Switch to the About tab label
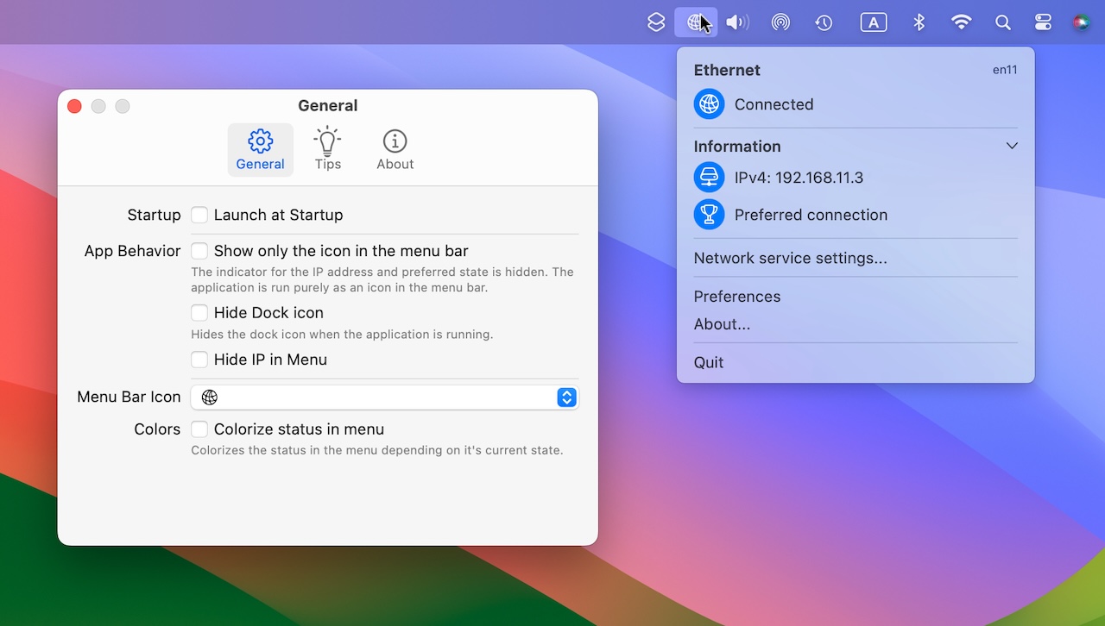This screenshot has width=1105, height=626. point(395,164)
